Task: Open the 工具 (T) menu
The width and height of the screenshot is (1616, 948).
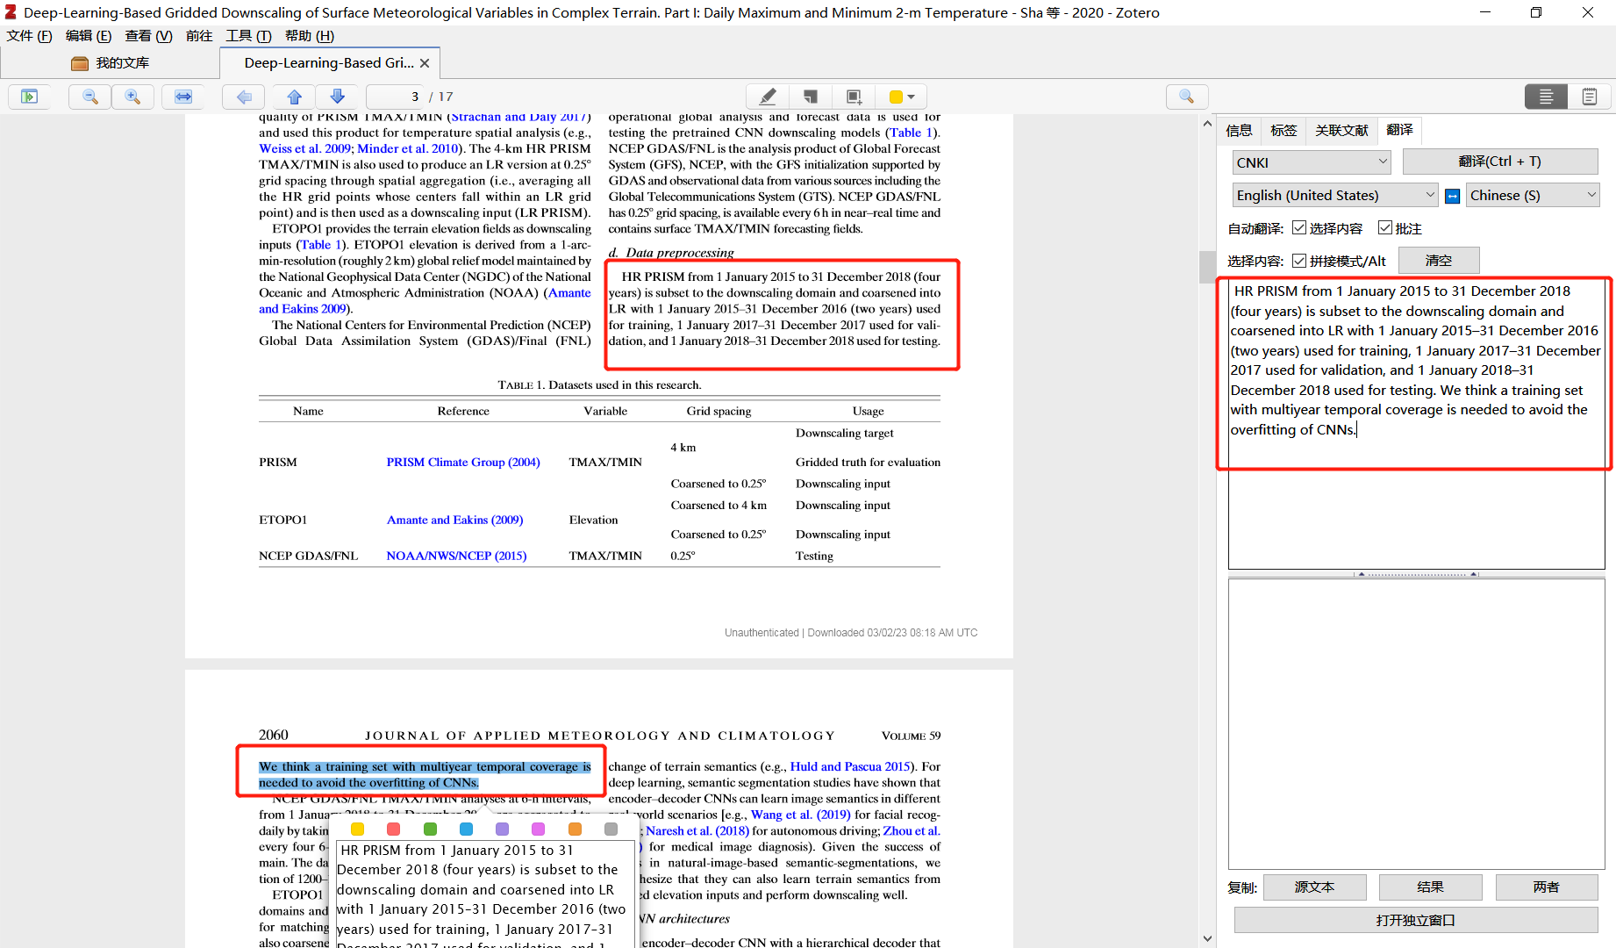Action: (x=248, y=36)
